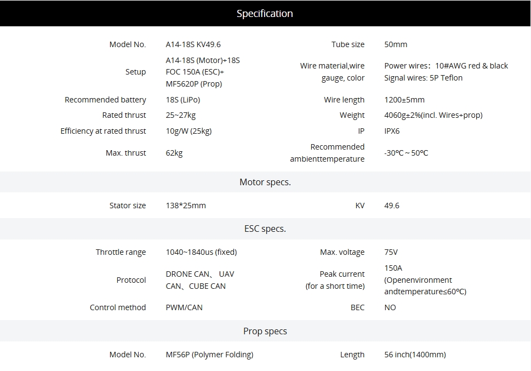Viewport: 531px width, 371px height.
Task: Click the -30℃ ~ 50℃ temperature value
Action: coord(406,153)
